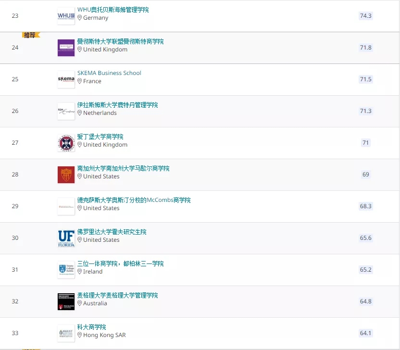This screenshot has width=400, height=350.
Task: Click rank number 31
Action: coord(15,270)
